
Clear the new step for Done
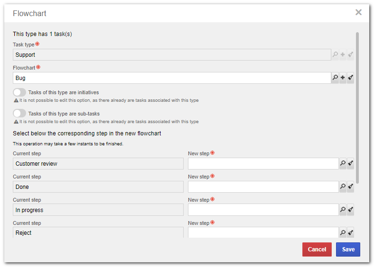pyautogui.click(x=350, y=187)
